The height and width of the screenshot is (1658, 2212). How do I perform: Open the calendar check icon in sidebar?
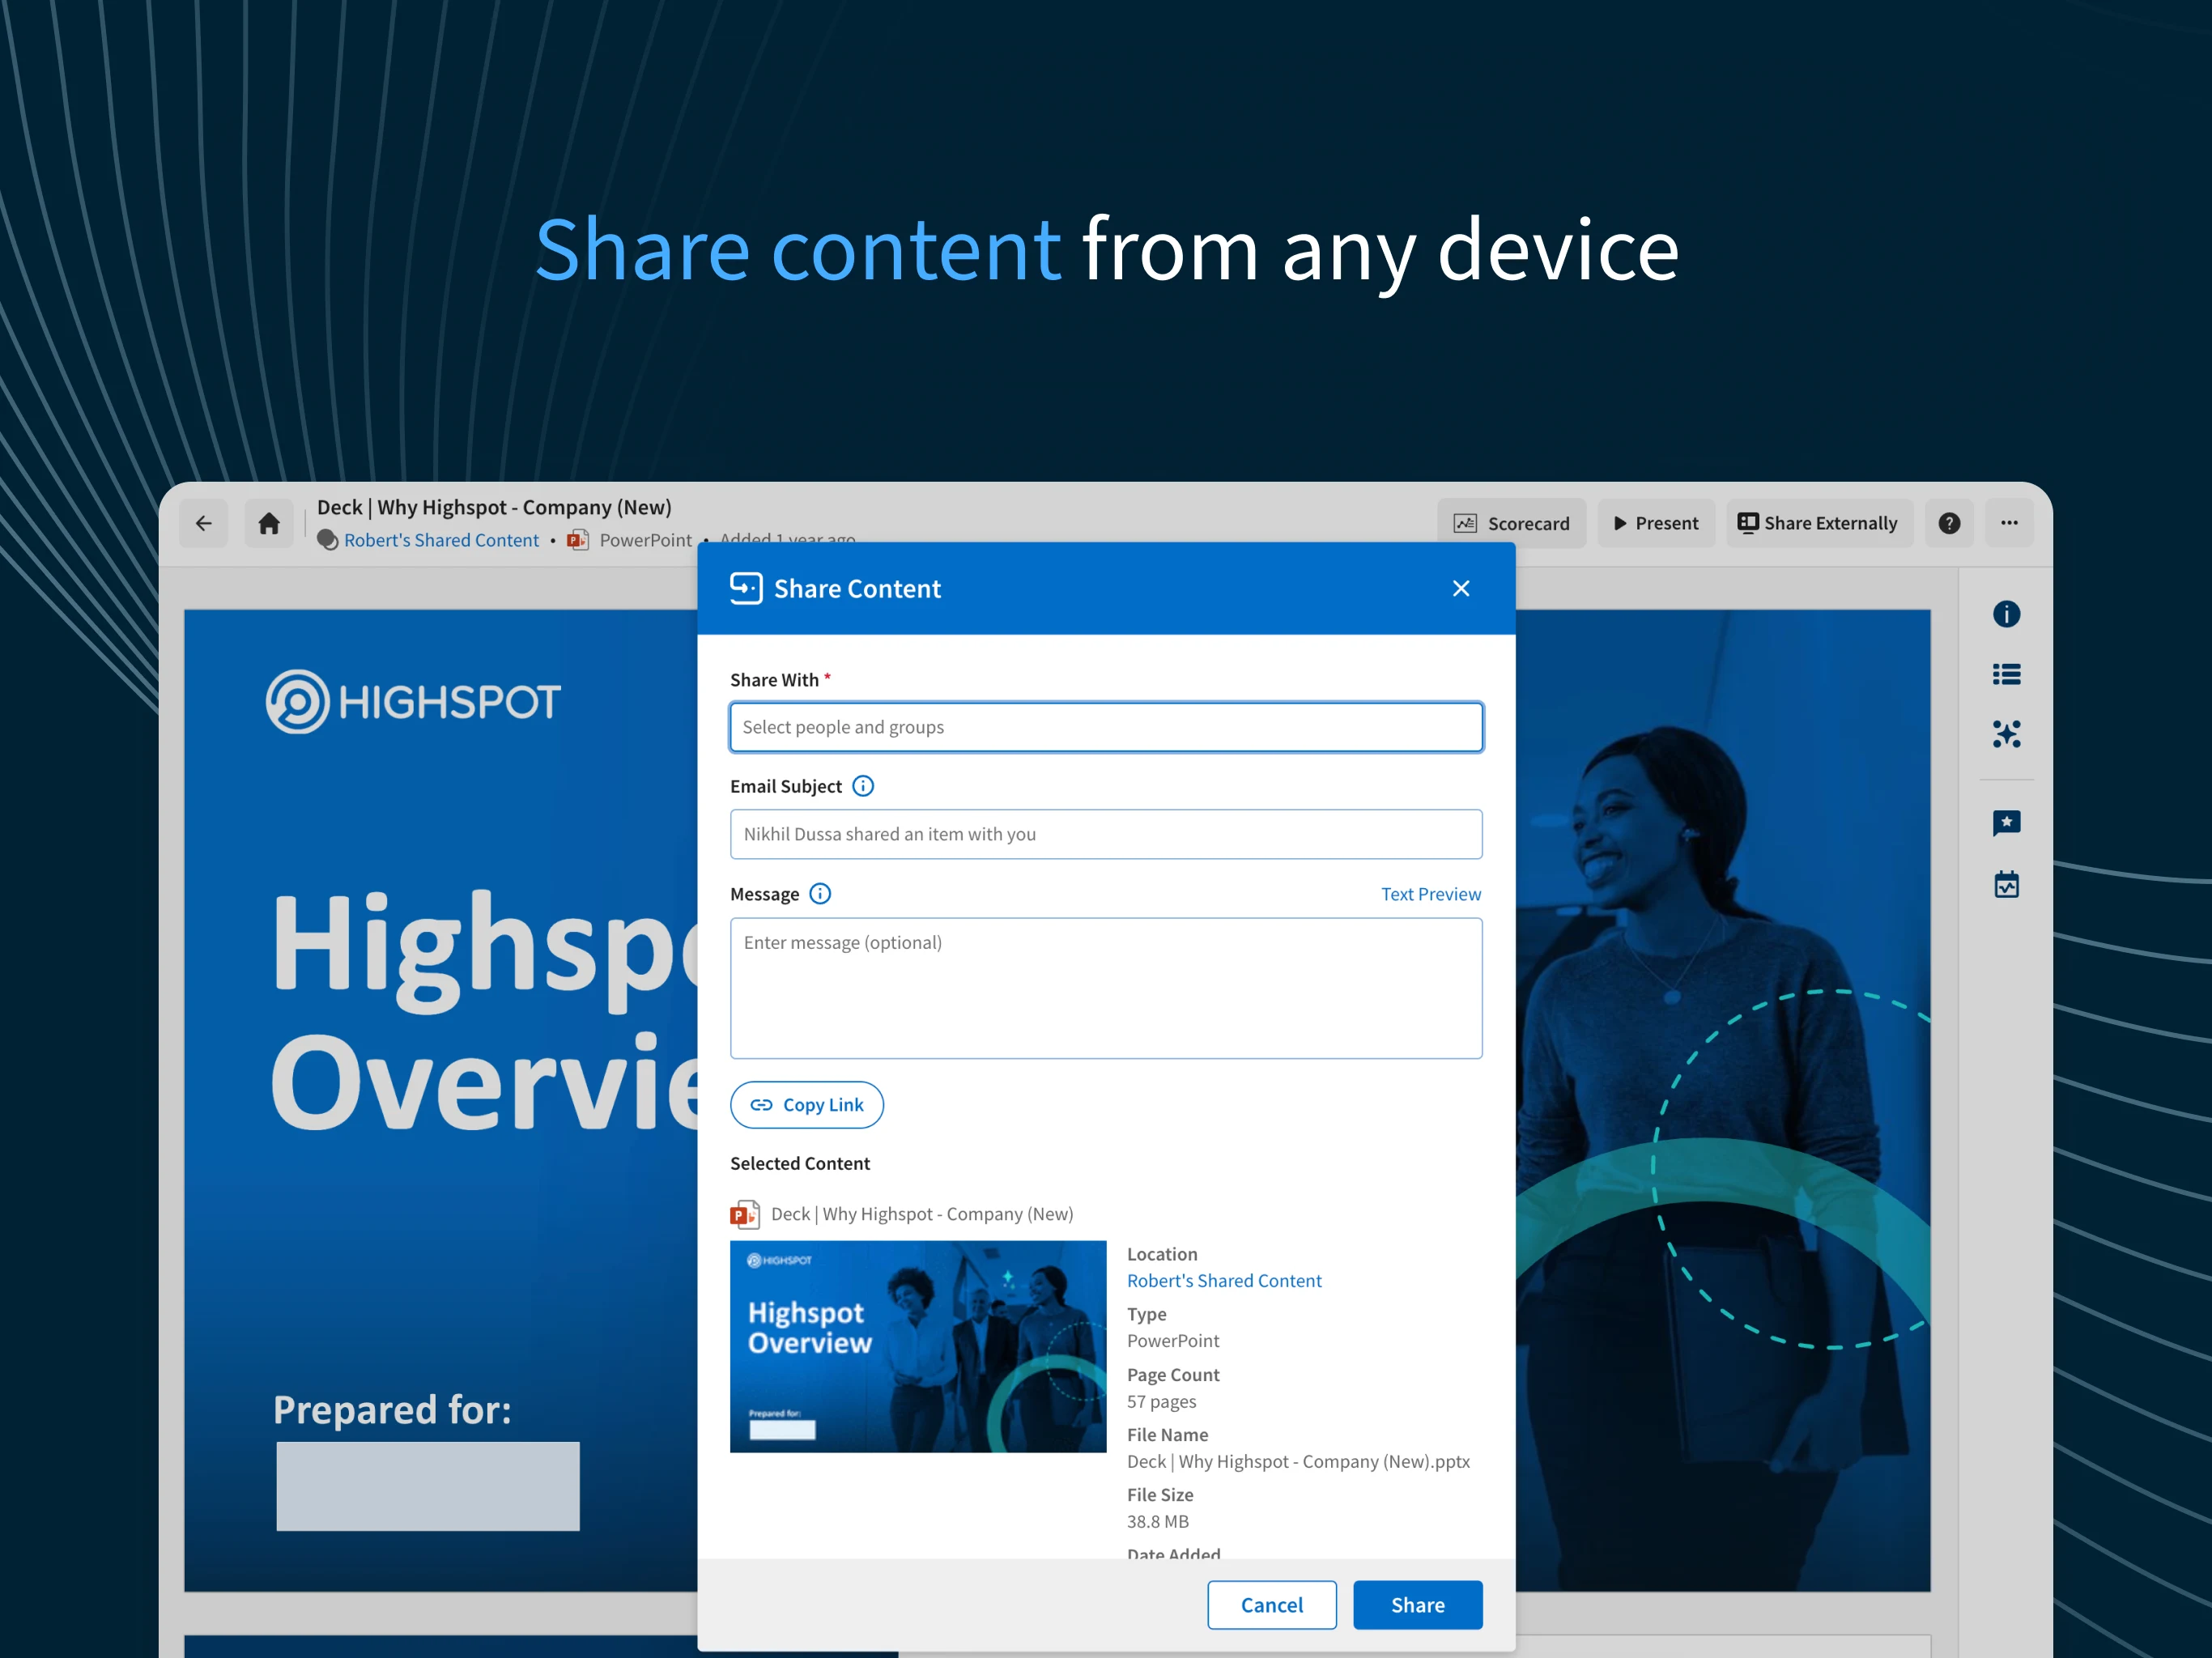click(2006, 884)
